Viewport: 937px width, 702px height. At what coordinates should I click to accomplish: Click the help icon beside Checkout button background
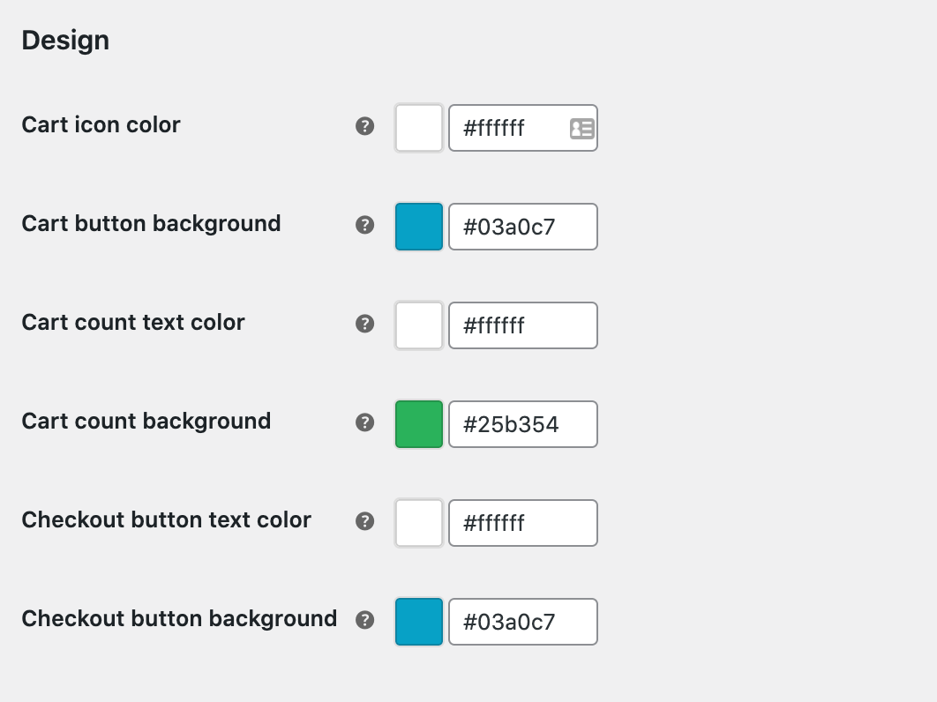coord(364,621)
